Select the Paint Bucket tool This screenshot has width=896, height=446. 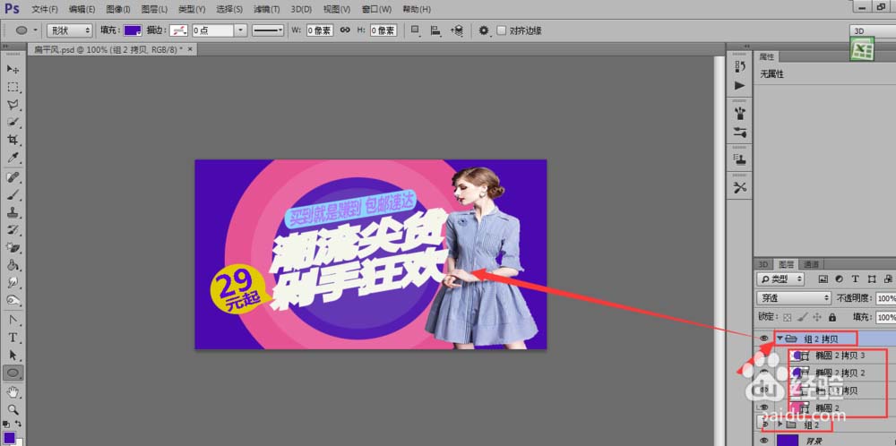pos(13,266)
